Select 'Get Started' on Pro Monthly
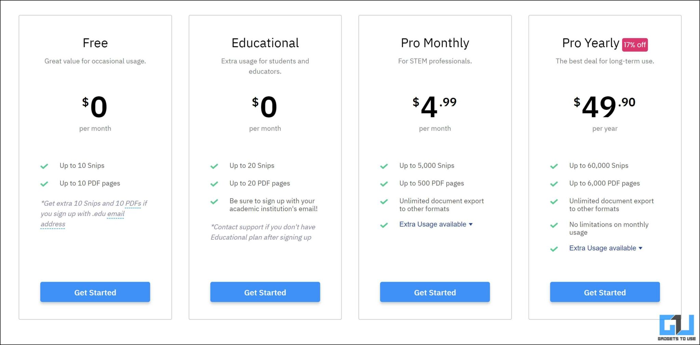Viewport: 700px width, 345px height. pos(435,292)
